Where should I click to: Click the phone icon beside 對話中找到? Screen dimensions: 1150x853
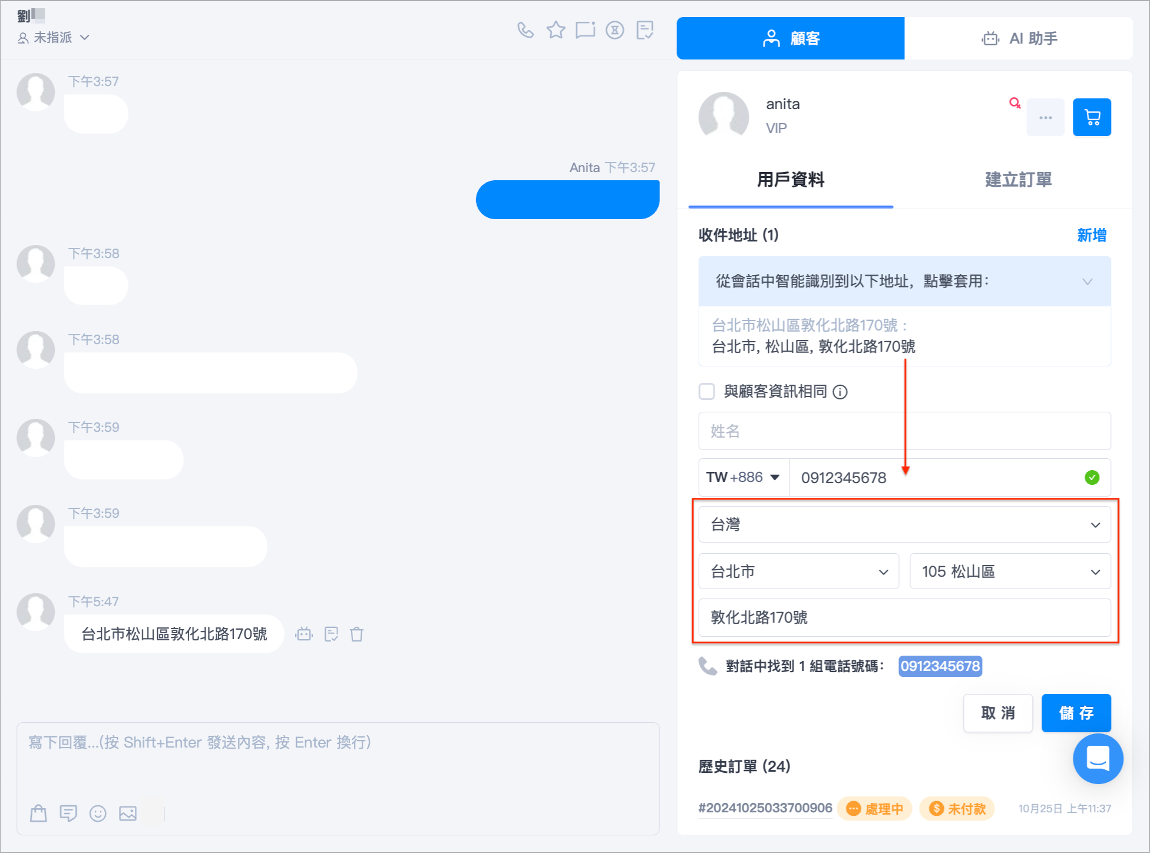tap(708, 666)
